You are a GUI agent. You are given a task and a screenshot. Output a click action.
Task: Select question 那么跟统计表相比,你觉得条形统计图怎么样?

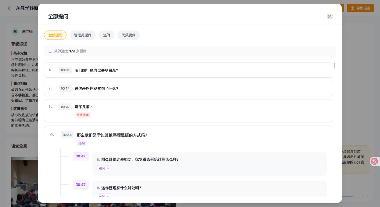click(x=140, y=160)
